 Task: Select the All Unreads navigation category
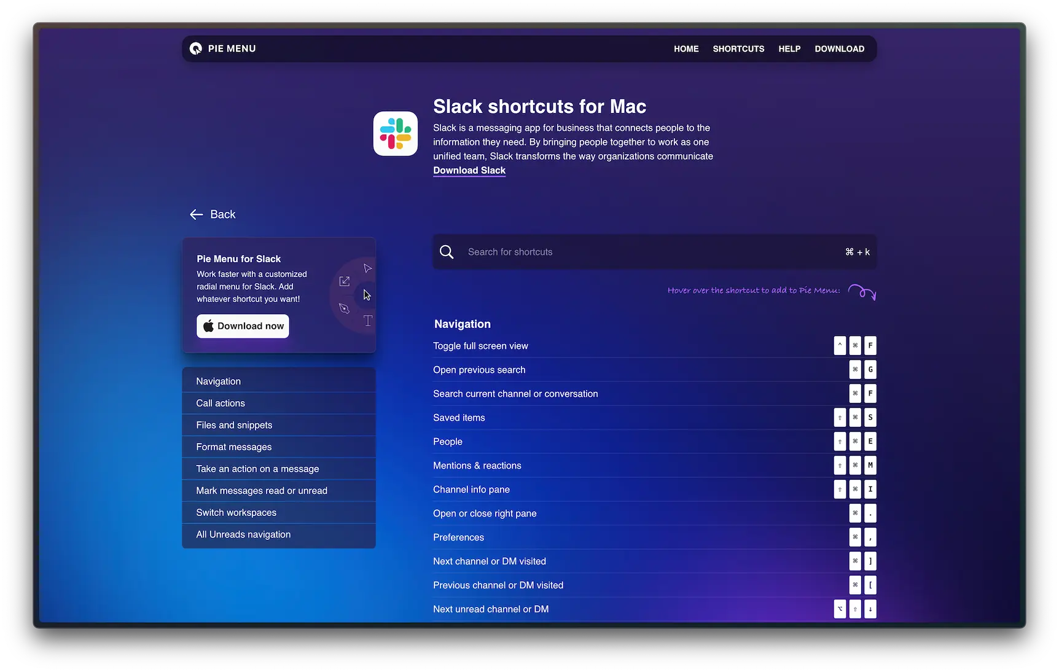click(243, 534)
